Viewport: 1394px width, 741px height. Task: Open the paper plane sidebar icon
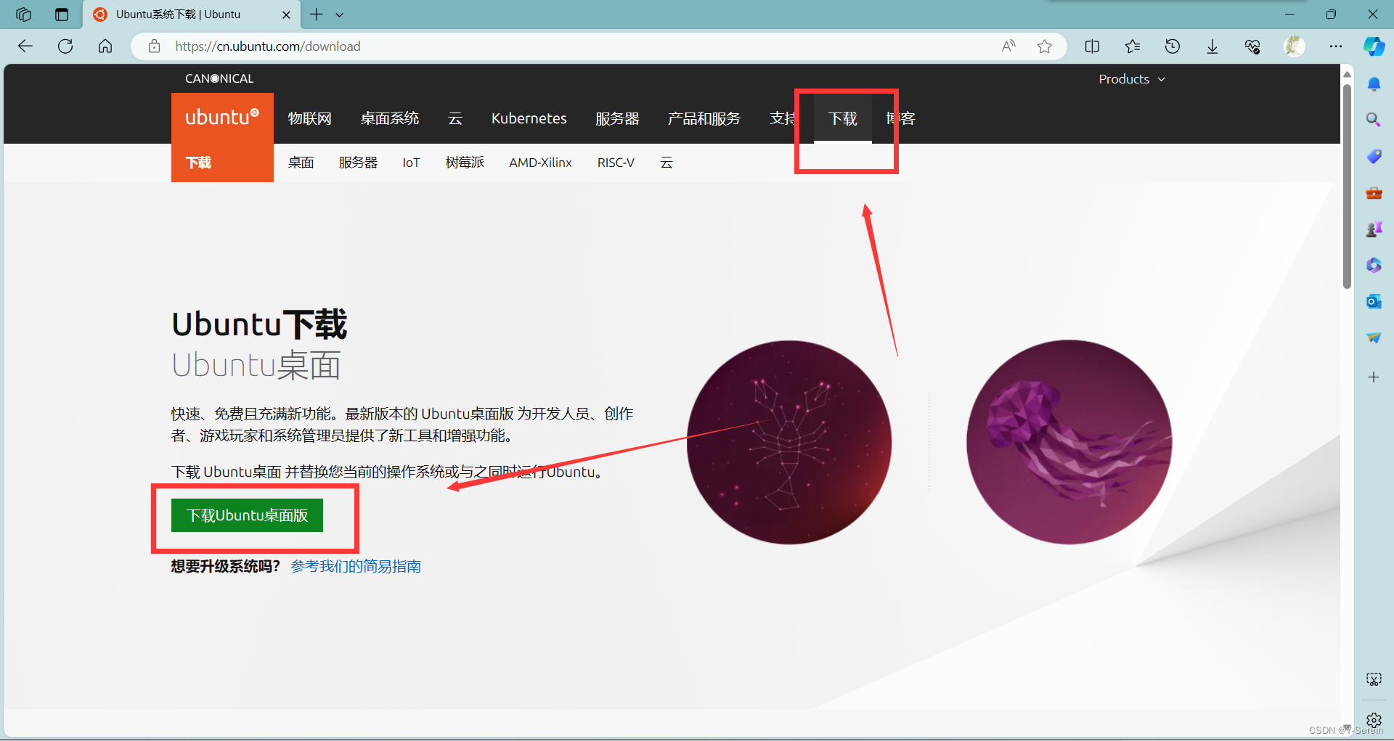point(1374,338)
